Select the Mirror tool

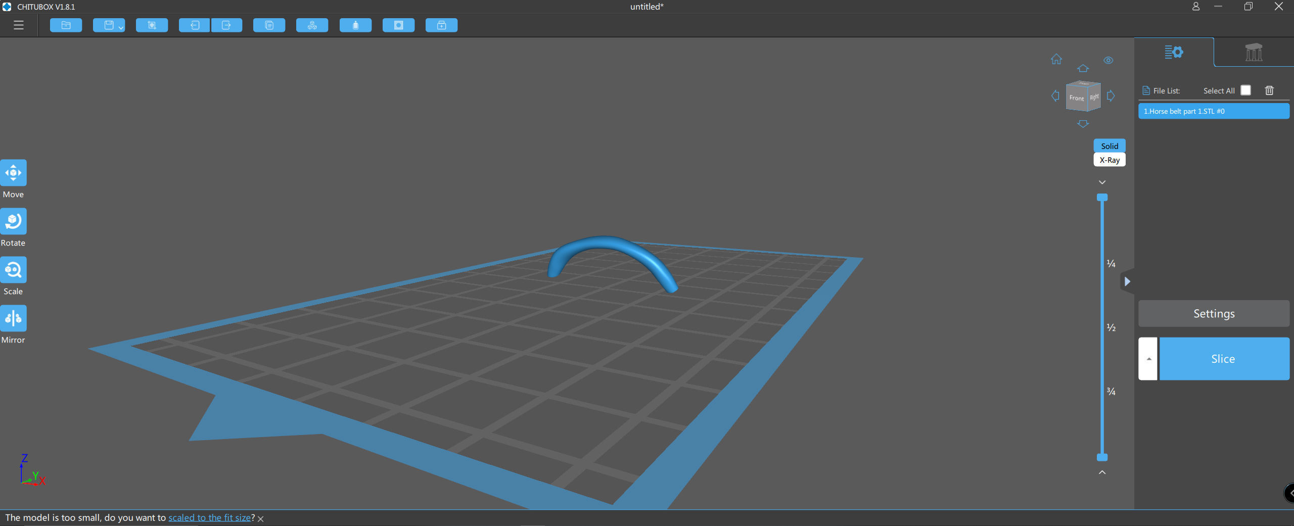tap(13, 318)
